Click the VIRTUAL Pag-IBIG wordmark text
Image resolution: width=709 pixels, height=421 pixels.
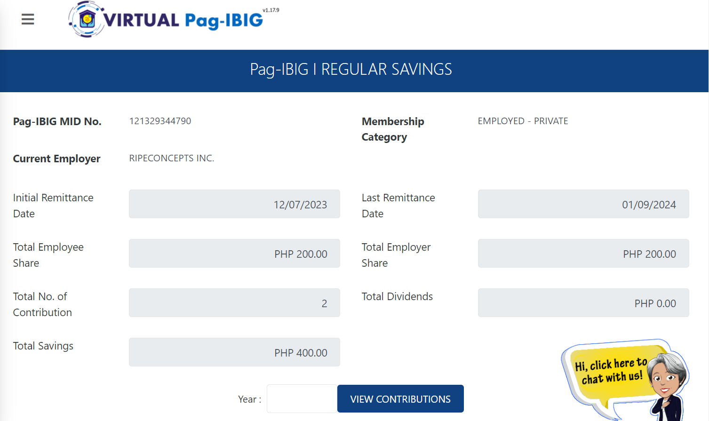(183, 20)
